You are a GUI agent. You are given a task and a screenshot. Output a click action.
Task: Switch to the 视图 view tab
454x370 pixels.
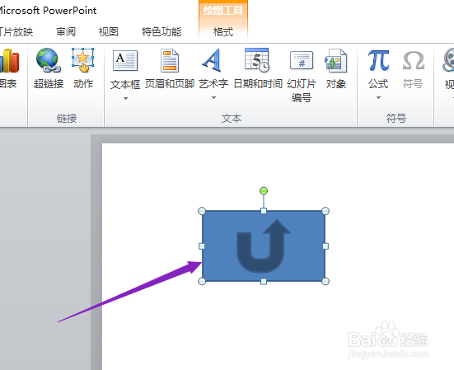pyautogui.click(x=109, y=31)
